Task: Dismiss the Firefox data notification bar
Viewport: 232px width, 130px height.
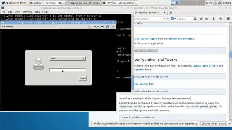Action: (229, 123)
